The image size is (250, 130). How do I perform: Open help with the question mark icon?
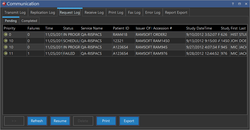pos(233,4)
